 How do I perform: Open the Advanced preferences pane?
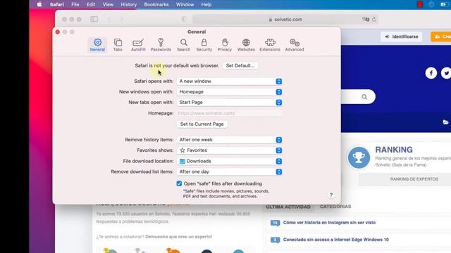click(x=295, y=45)
